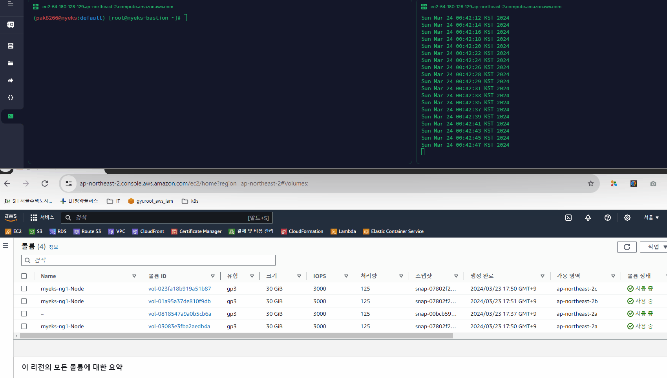Open Elastic Container Service in favorites bar
Screen dimensions: 667x378
(x=393, y=231)
